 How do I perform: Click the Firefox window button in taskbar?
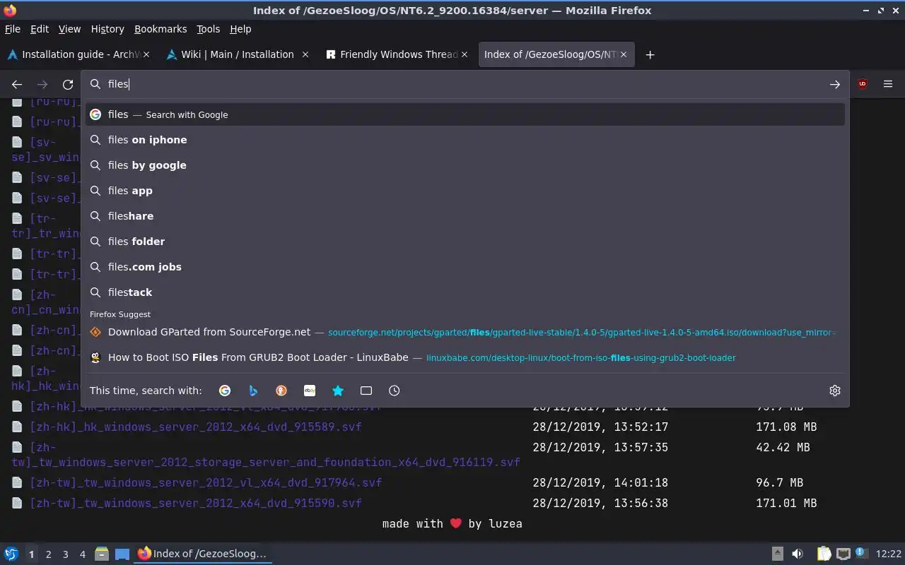(203, 554)
